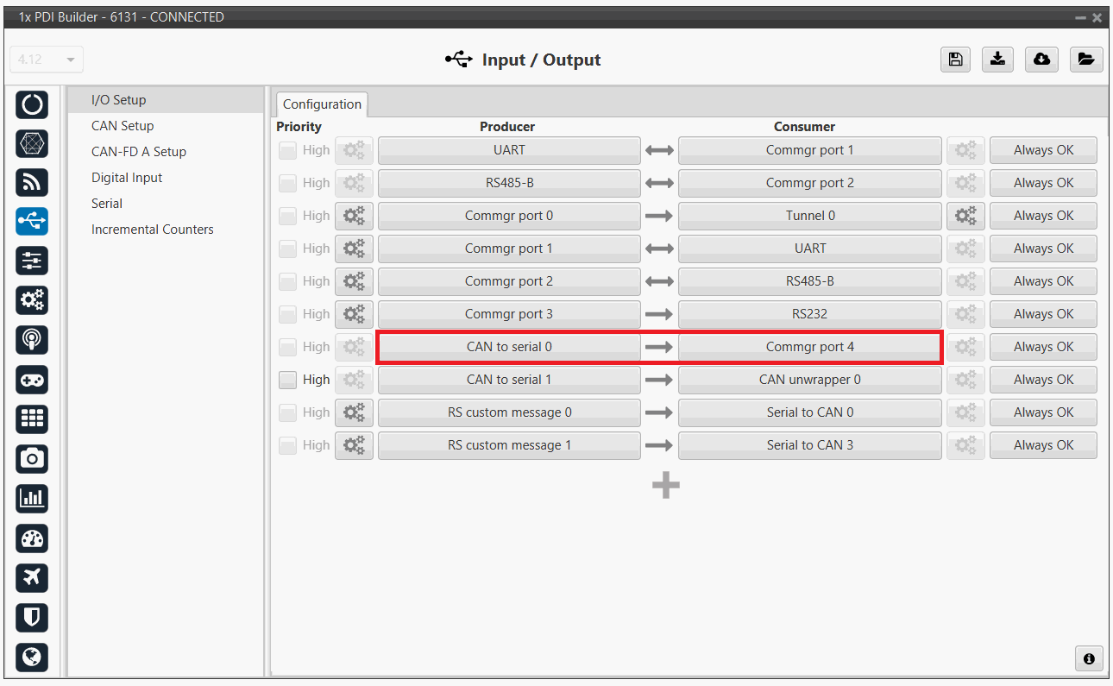1113x686 pixels.
Task: Enable High priority for CAN to serial 1
Action: tap(288, 380)
